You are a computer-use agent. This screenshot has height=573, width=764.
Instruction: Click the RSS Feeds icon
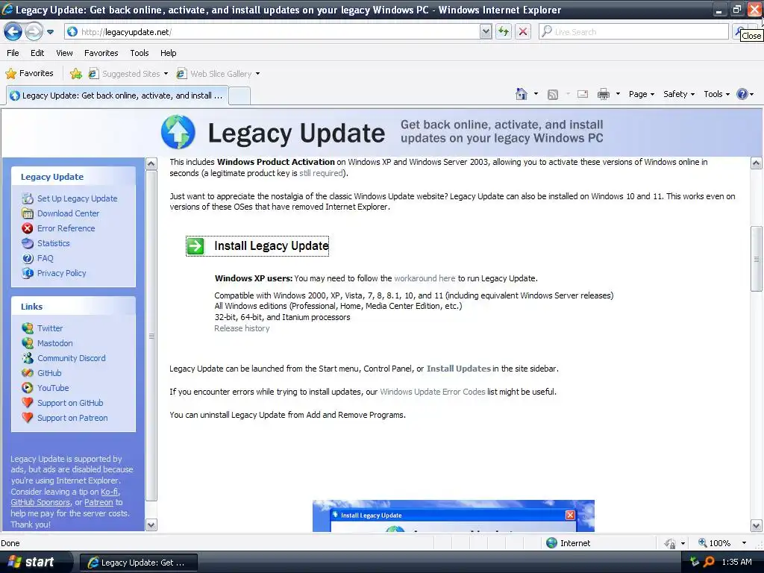(x=553, y=94)
